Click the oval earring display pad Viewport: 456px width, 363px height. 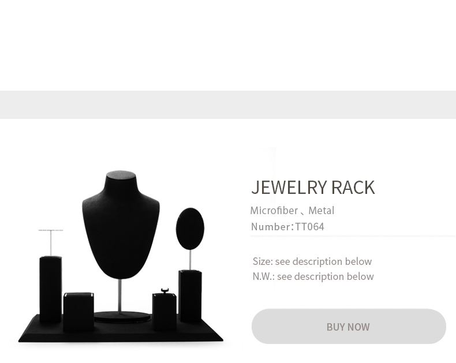pyautogui.click(x=190, y=228)
